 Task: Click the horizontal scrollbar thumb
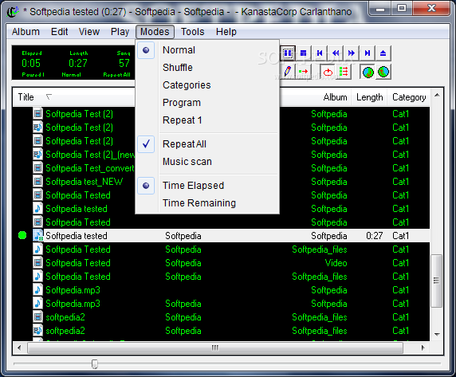coord(215,348)
